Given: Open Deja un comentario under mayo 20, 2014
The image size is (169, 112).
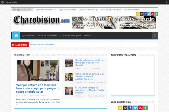Looking at the screenshot, I should (x=97, y=82).
